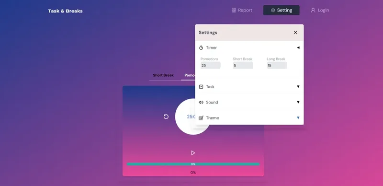Switch to the Short Break tab
Image resolution: width=383 pixels, height=186 pixels.
[163, 75]
